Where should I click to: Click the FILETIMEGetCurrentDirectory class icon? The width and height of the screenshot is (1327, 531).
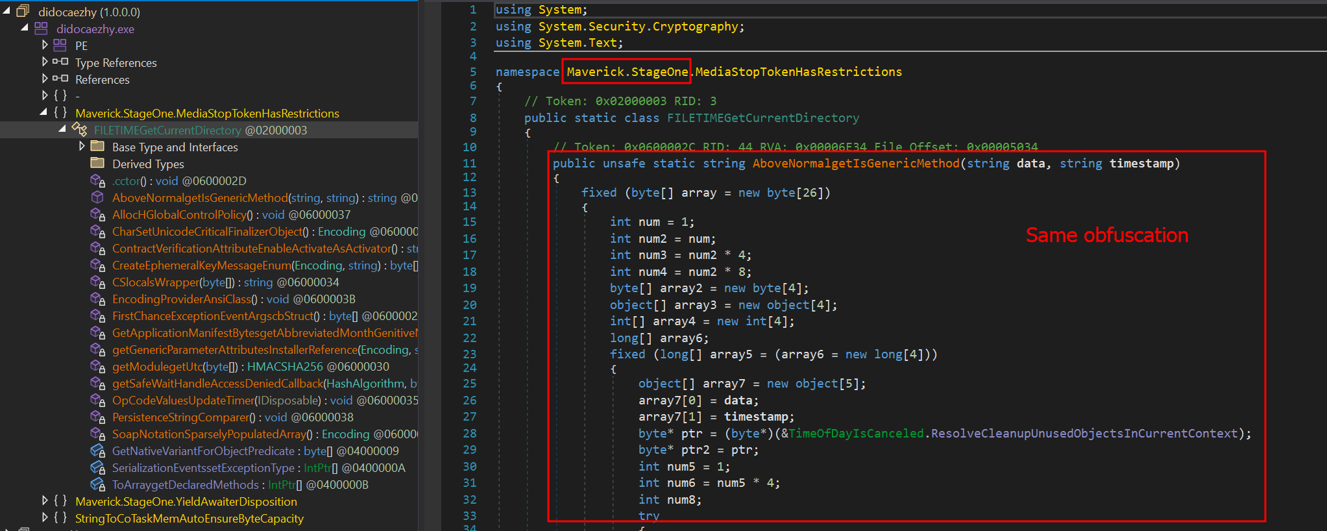(79, 129)
